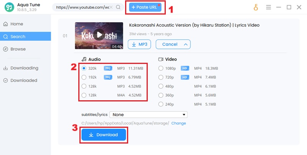The width and height of the screenshot is (307, 155).
Task: Open the Downloading list
Action: click(x=24, y=68)
